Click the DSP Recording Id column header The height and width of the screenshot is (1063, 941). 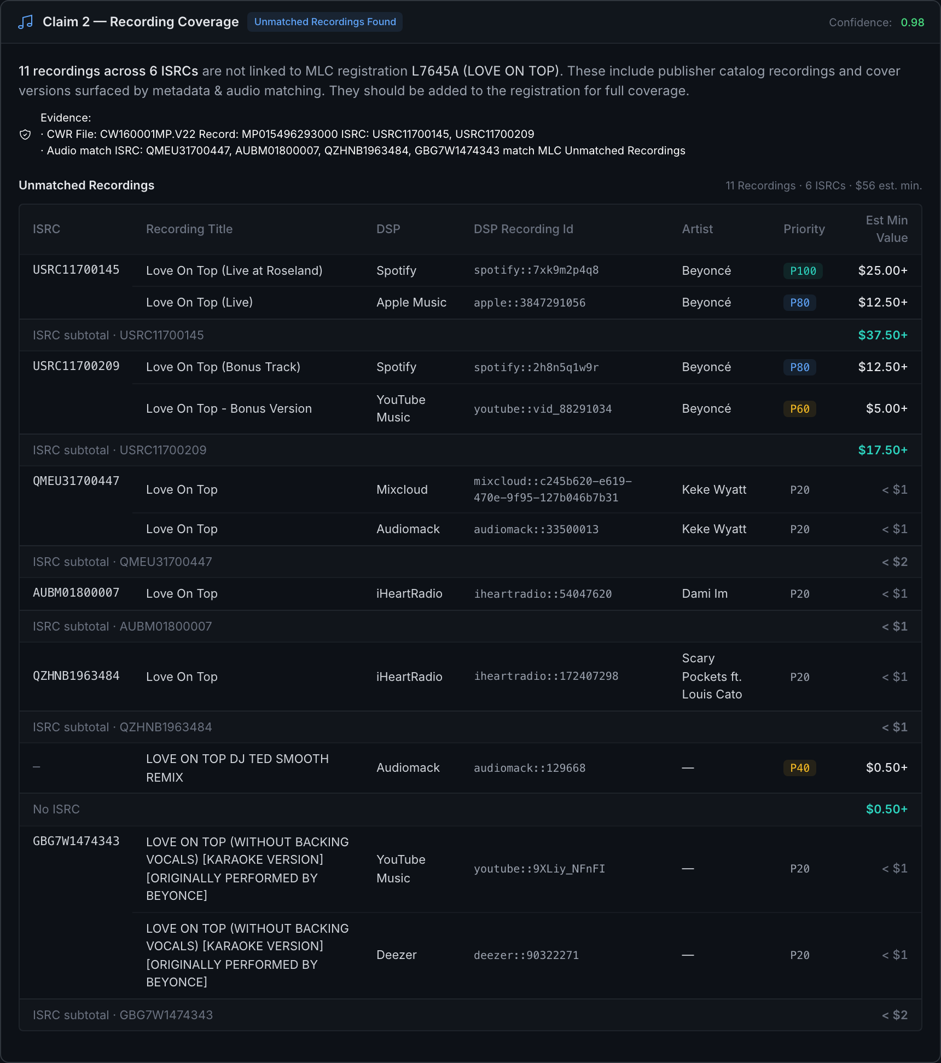(x=523, y=229)
